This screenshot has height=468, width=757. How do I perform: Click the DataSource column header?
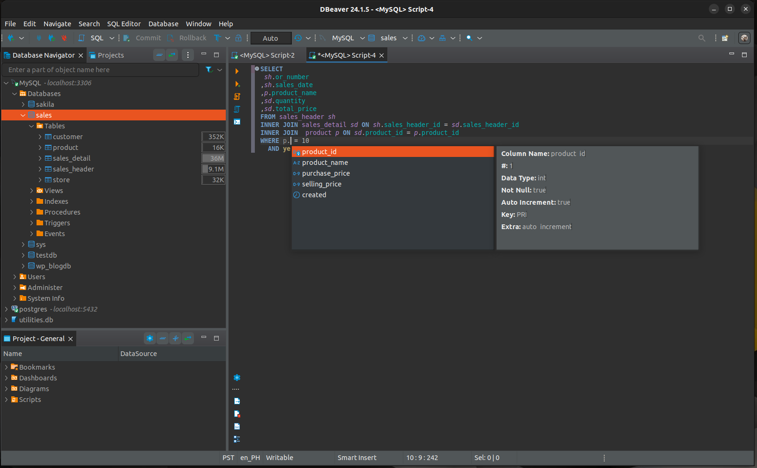click(139, 354)
